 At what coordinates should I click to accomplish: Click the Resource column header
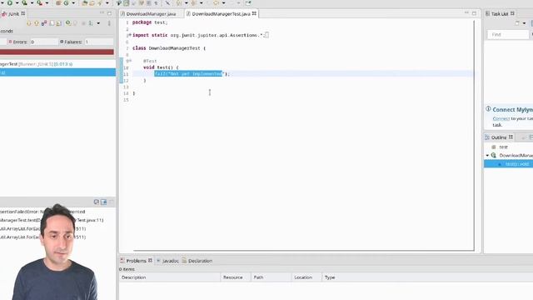[x=236, y=277]
